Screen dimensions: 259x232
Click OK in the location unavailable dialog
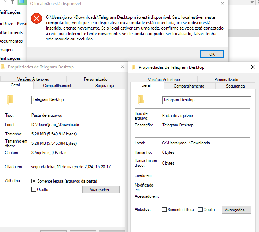[x=212, y=54]
